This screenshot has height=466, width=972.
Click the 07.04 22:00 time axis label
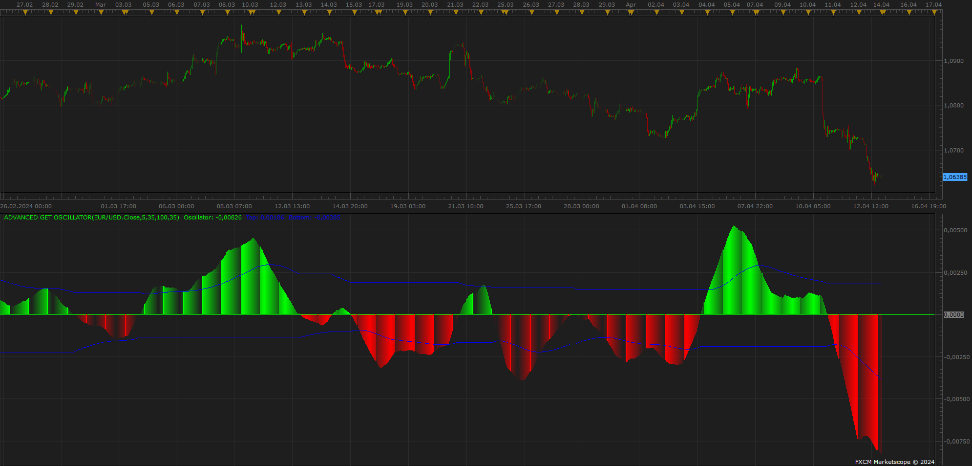pyautogui.click(x=755, y=206)
